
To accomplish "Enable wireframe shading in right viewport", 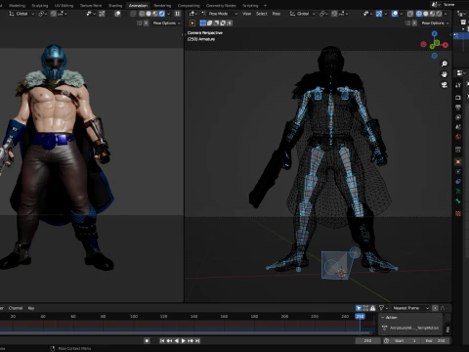I will [419, 14].
